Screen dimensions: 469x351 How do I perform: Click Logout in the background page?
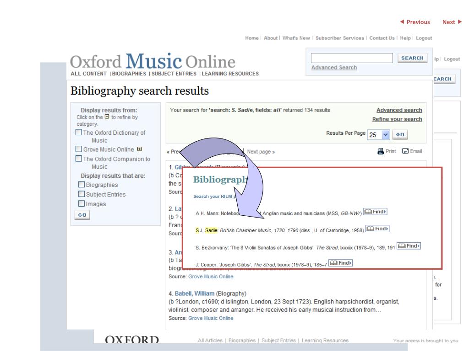452,59
